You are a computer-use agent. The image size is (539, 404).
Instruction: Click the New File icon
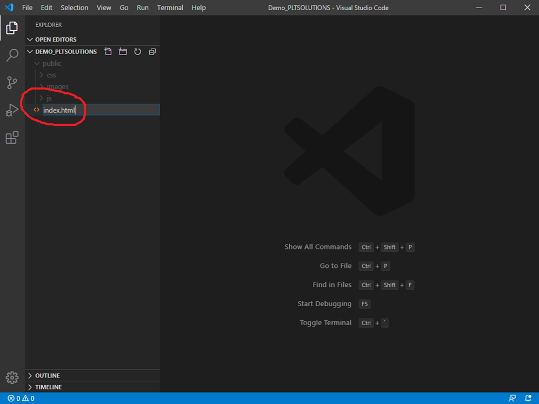pyautogui.click(x=108, y=51)
